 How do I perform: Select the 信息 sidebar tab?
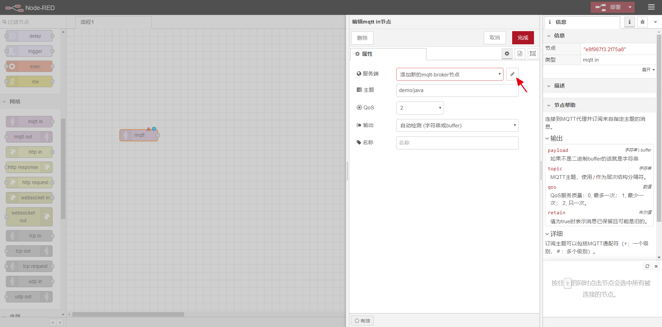click(x=582, y=22)
